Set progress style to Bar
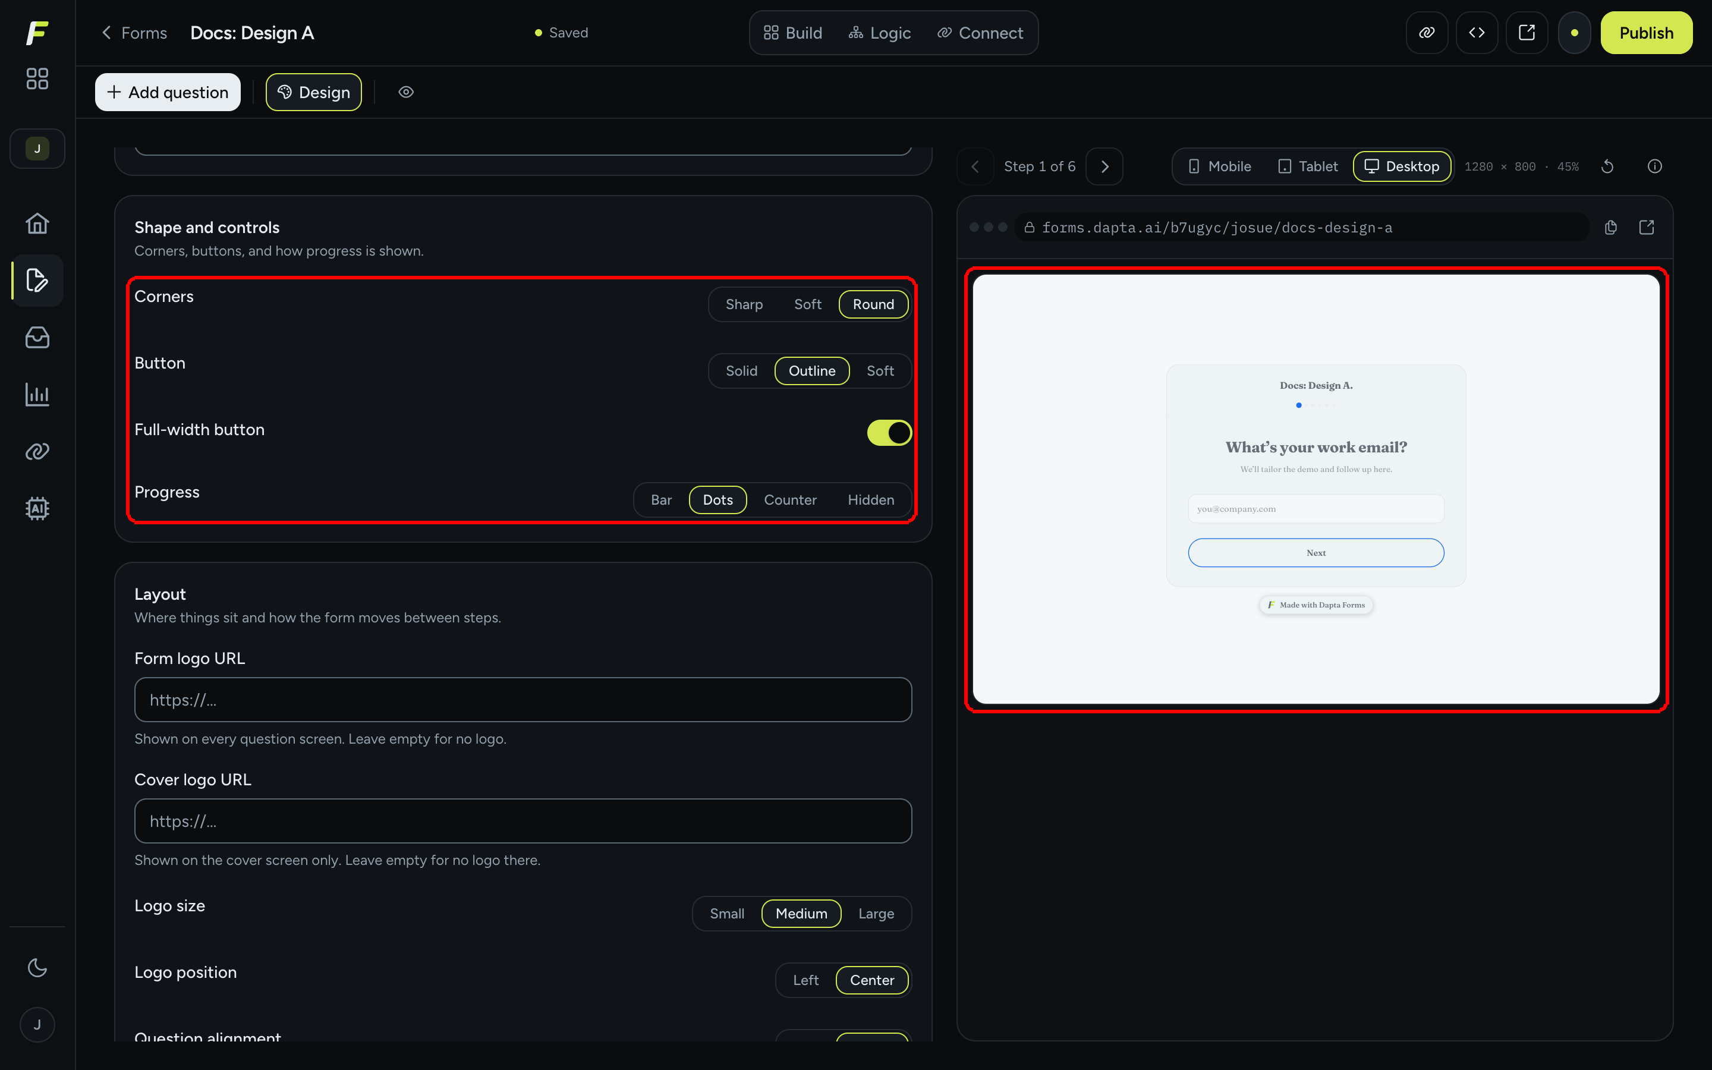 661,499
